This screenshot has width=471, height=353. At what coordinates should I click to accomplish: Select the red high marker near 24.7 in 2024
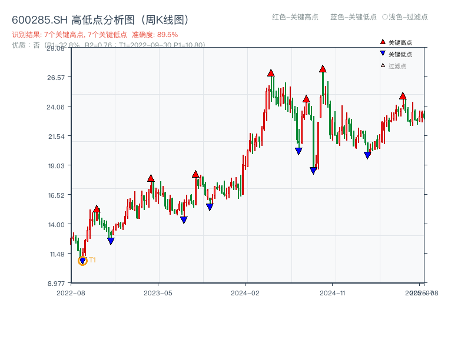306,99
